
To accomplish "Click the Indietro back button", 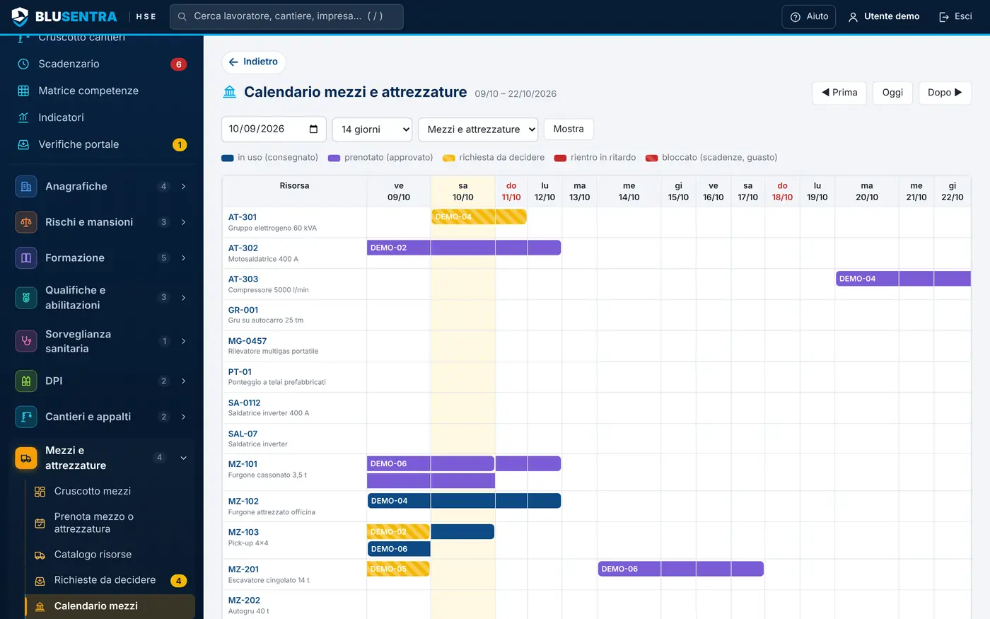I will point(253,62).
